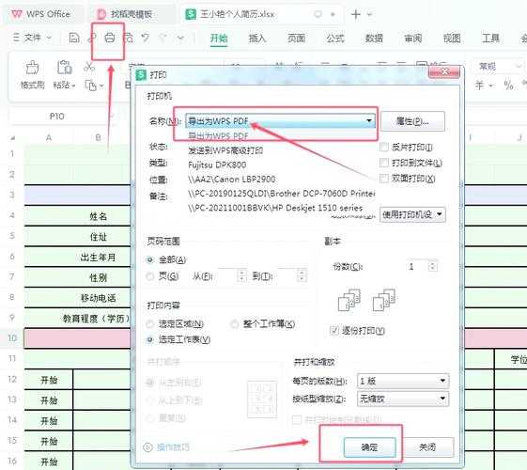Switch to 数据 ribbon tab

coord(374,38)
